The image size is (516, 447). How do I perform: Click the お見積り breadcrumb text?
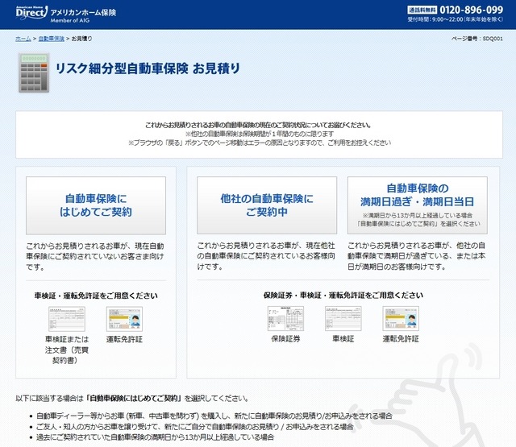(82, 39)
